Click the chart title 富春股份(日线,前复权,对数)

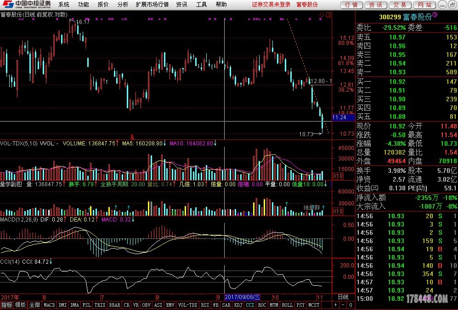click(x=34, y=14)
